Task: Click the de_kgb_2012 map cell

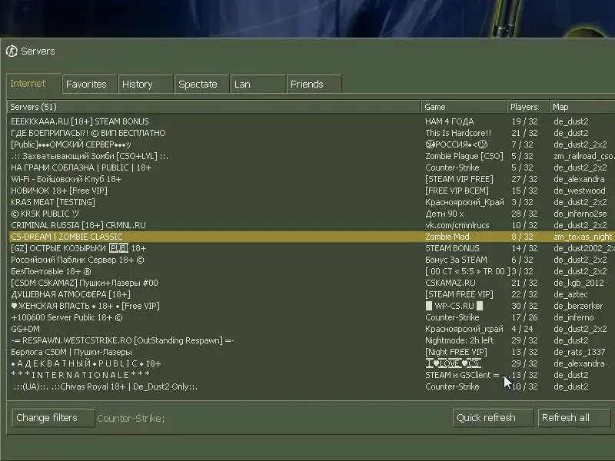Action: pyautogui.click(x=579, y=283)
